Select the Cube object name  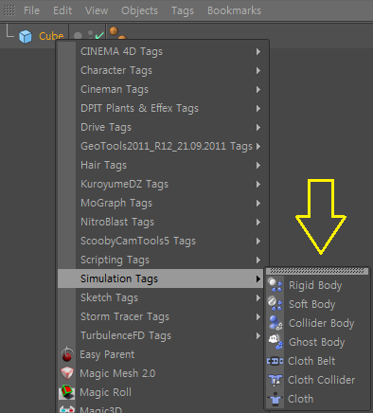click(51, 36)
